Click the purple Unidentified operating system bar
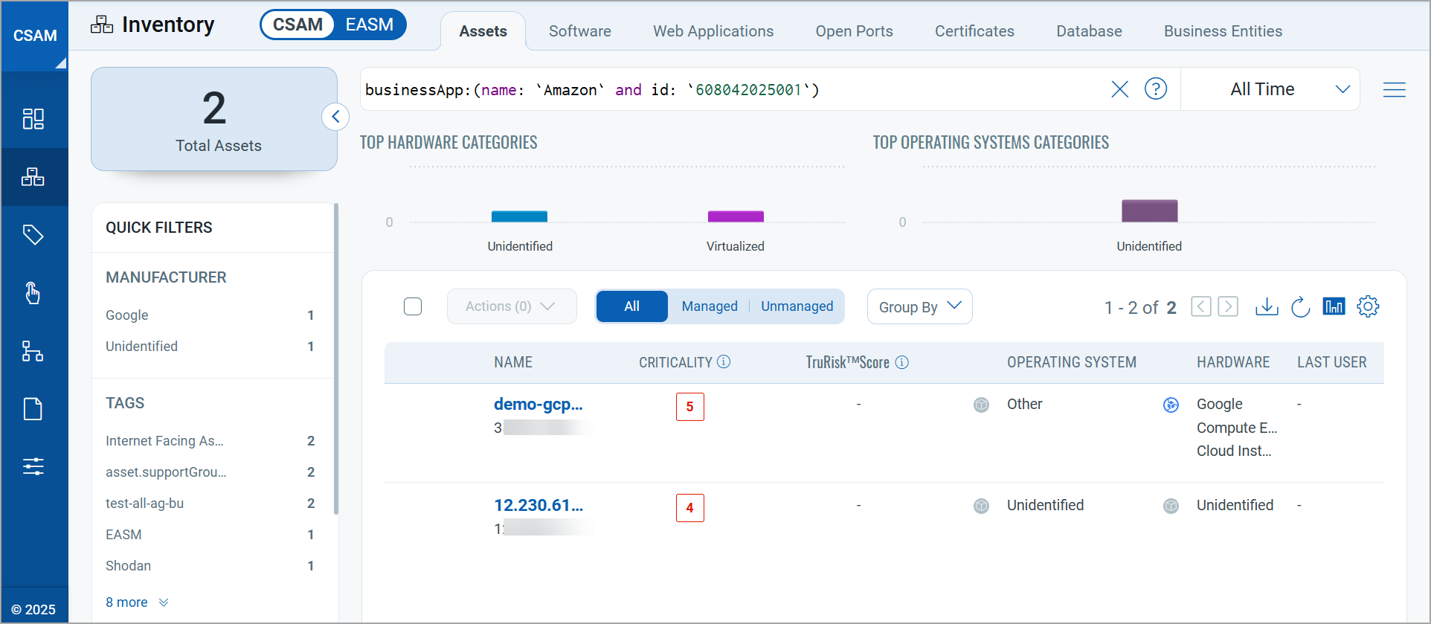Viewport: 1431px width, 624px height. [x=1149, y=211]
